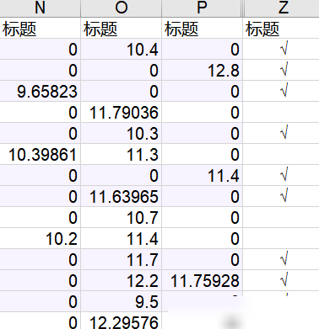Screen dimensions: 319x329
Task: Select the cell containing 9.65823
Action: (x=40, y=91)
